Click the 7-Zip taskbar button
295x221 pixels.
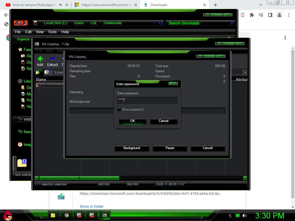click(105, 215)
